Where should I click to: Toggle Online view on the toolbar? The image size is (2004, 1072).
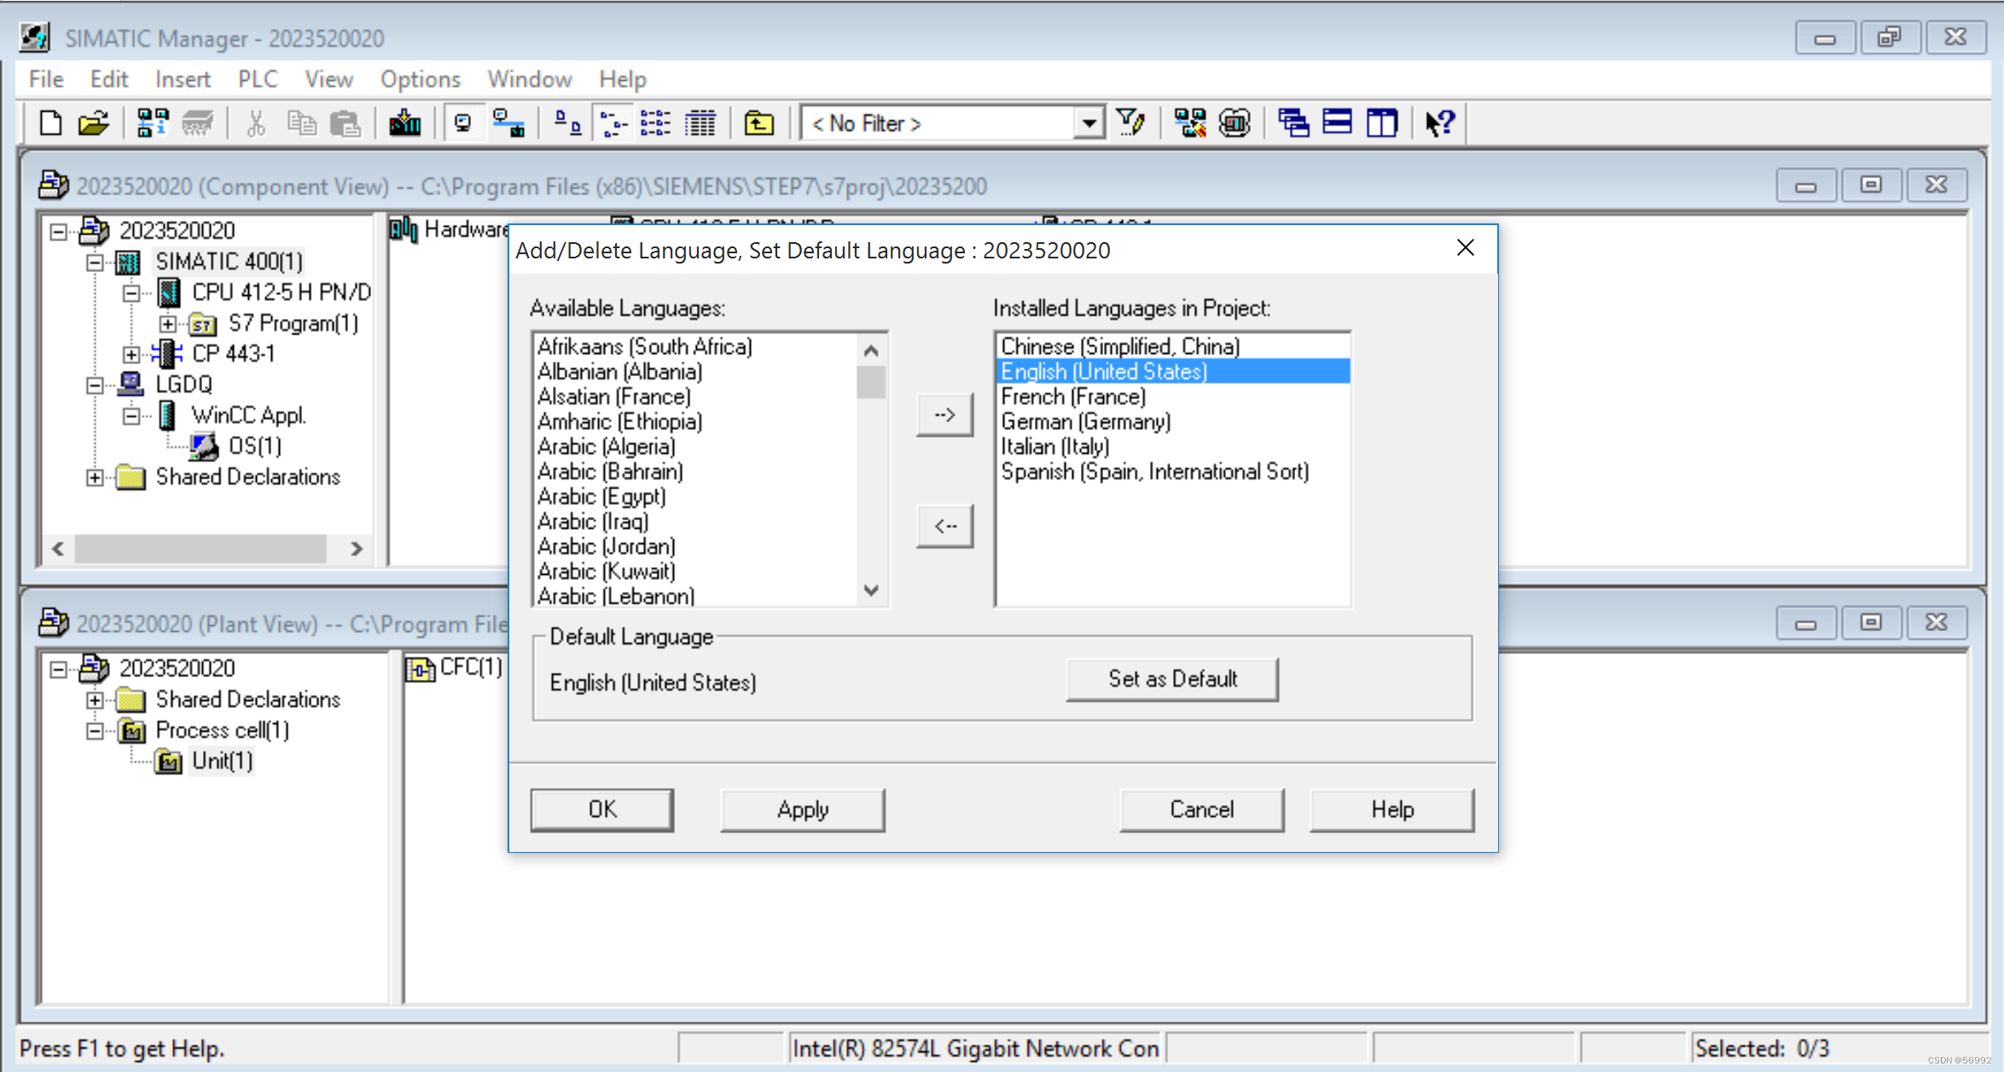464,123
